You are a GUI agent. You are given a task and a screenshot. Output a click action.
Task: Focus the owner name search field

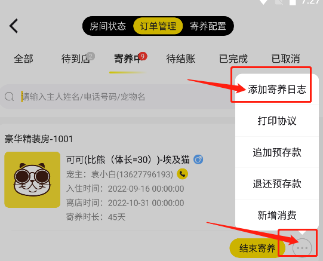(x=118, y=97)
